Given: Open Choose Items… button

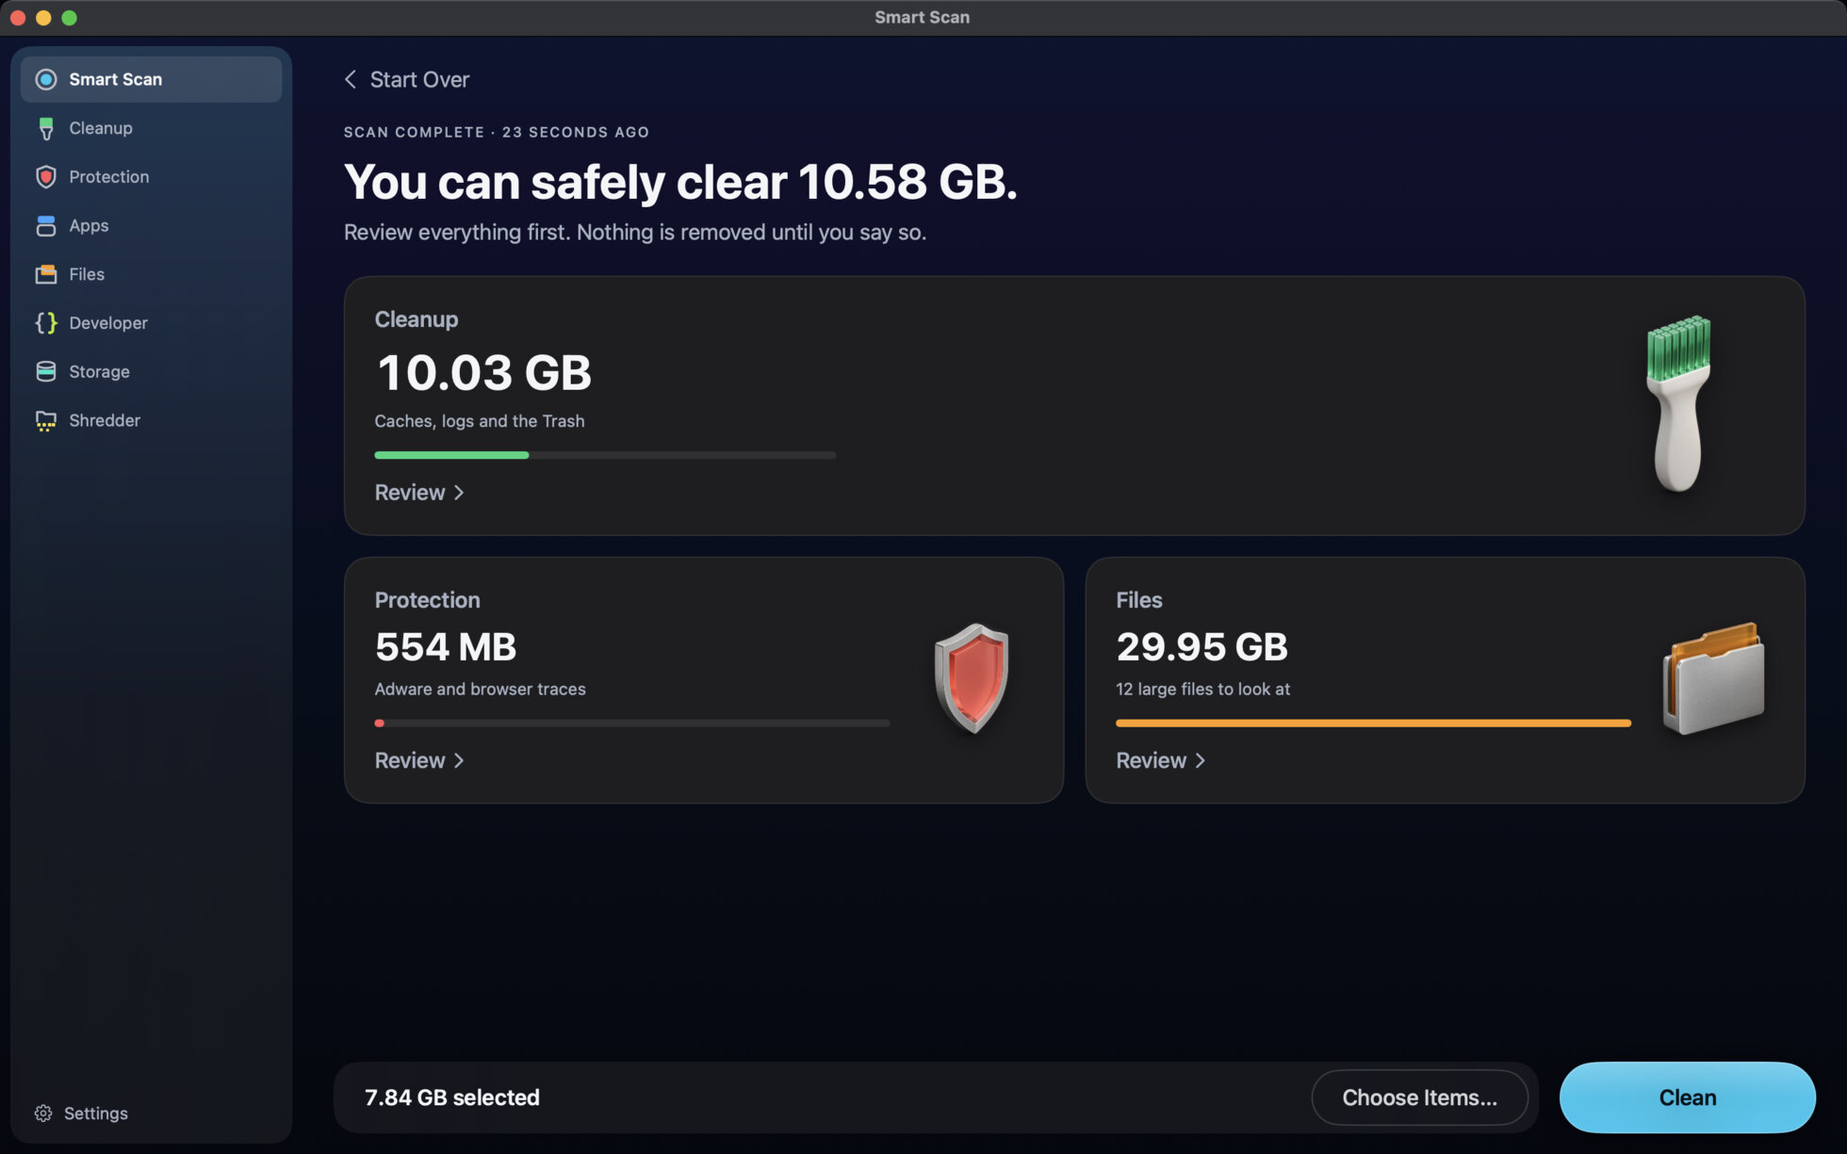Looking at the screenshot, I should tap(1419, 1097).
